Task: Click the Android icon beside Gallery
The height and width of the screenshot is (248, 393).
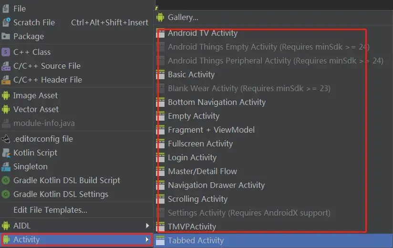Action: point(160,18)
